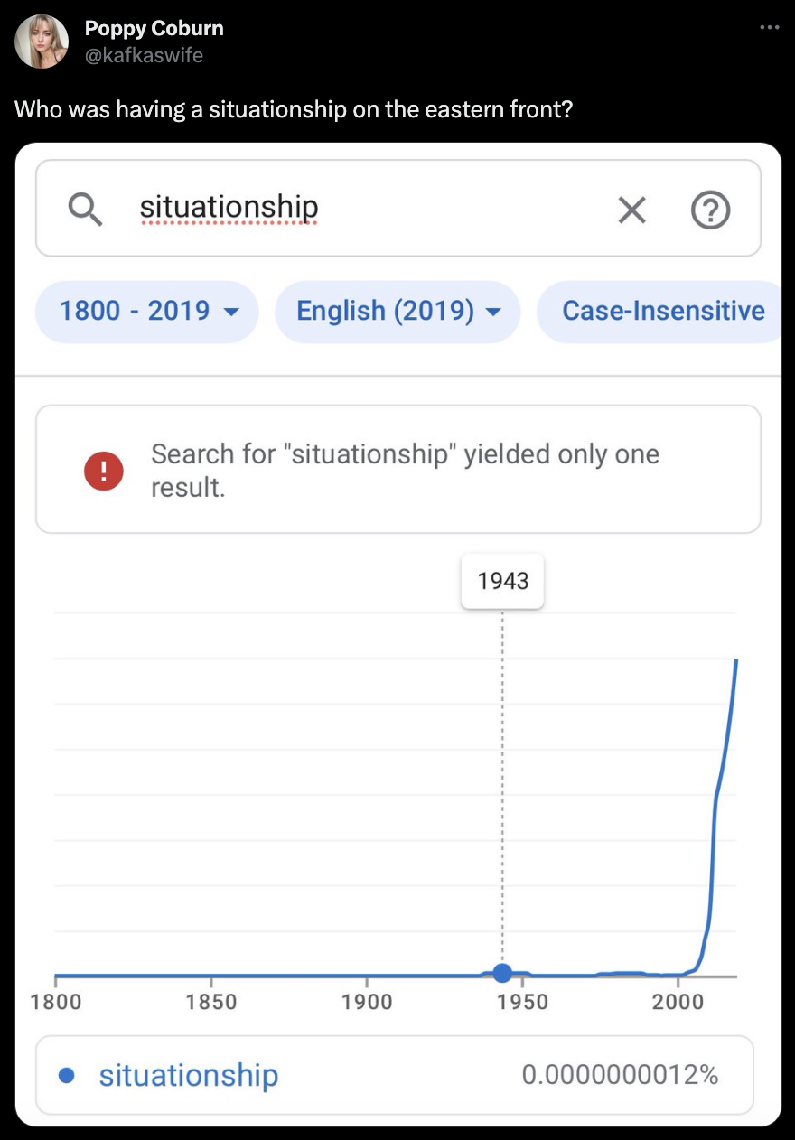This screenshot has height=1140, width=795.
Task: Open the help question mark icon
Action: coord(710,210)
